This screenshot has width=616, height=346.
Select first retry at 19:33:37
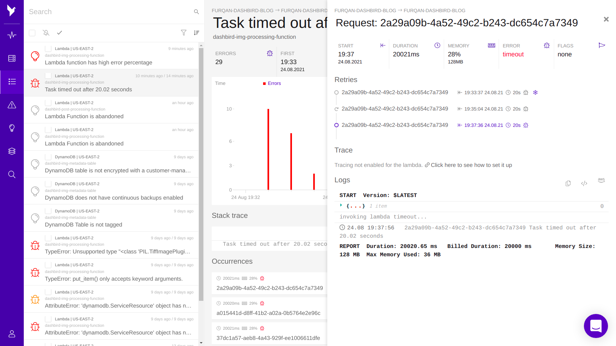point(395,93)
